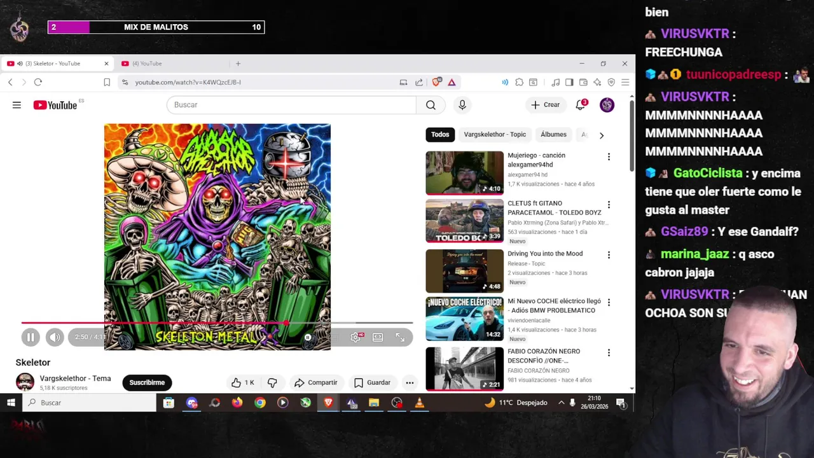This screenshot has height=458, width=814.
Task: Select the Álbumes filter chip
Action: (x=553, y=134)
